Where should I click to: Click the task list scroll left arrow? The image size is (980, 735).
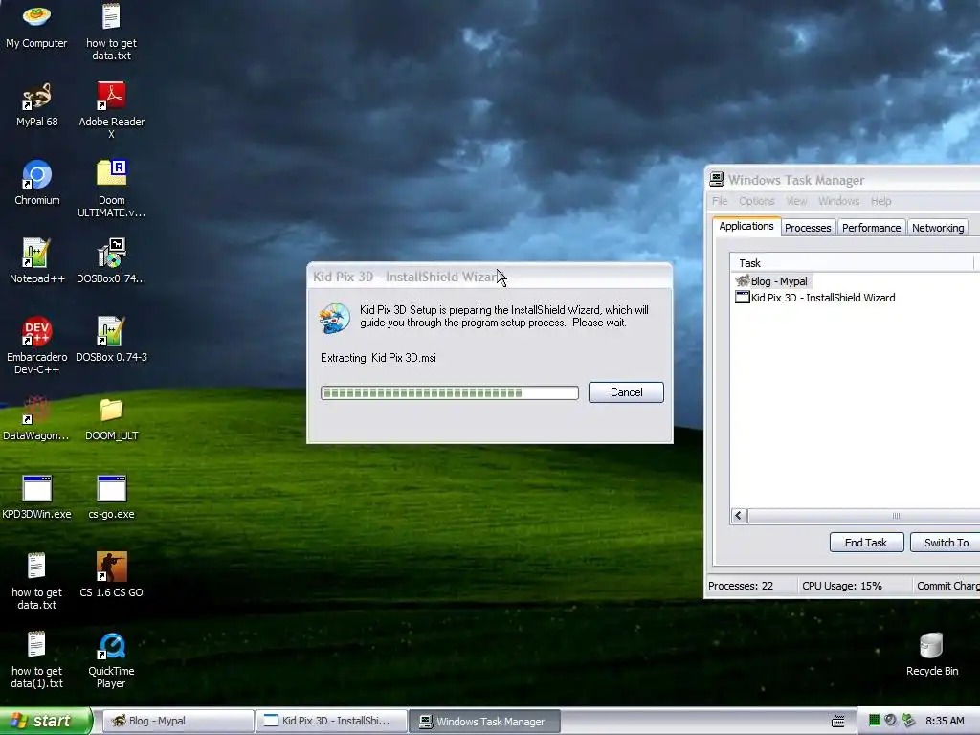pos(739,516)
